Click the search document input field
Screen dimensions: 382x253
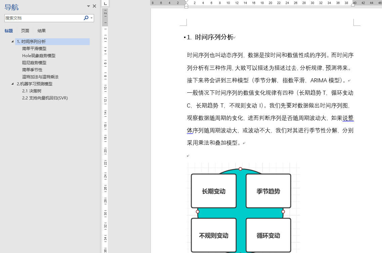44,18
